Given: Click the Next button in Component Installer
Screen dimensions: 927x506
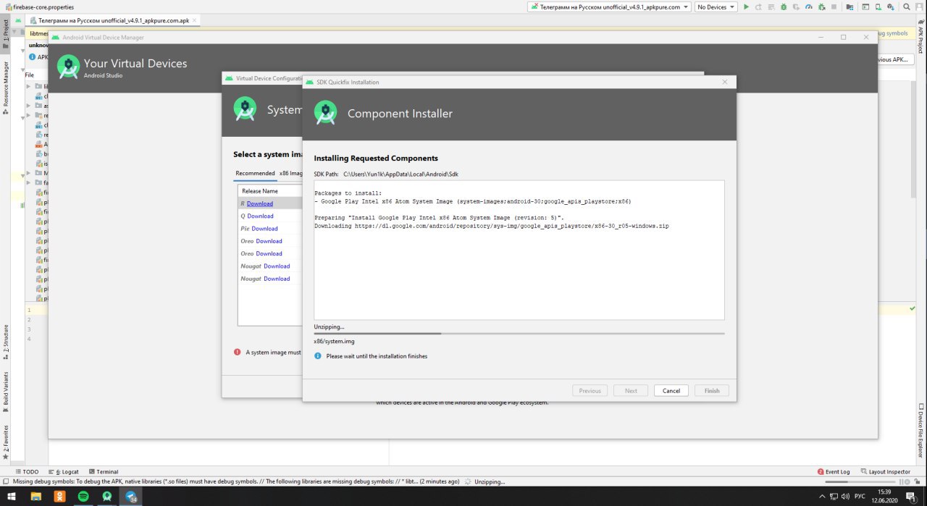Looking at the screenshot, I should [631, 390].
